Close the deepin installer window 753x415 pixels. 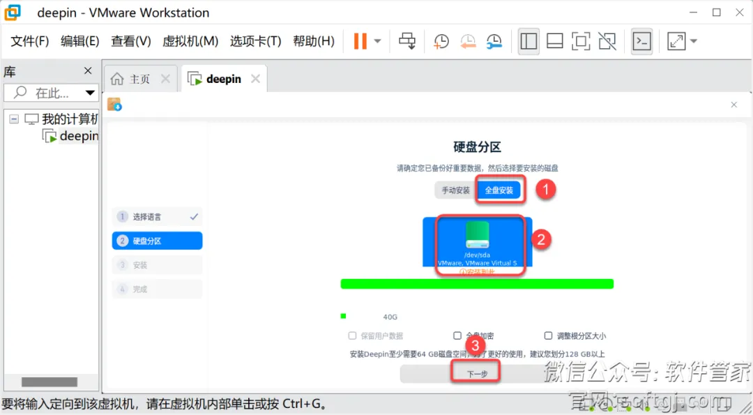(733, 105)
